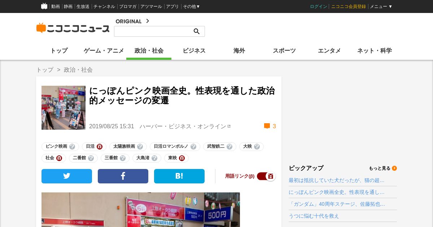This screenshot has width=433, height=227.
Task: Click the red icon on 東映 tag
Action: coord(182,158)
